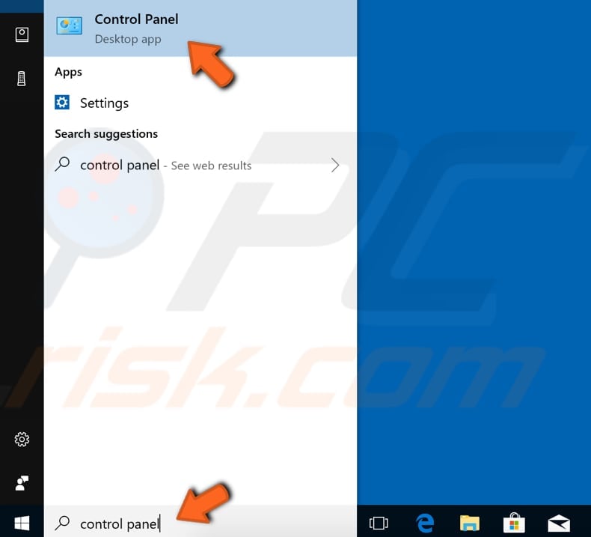Launch Microsoft Edge from taskbar
The height and width of the screenshot is (537, 591).
pyautogui.click(x=425, y=523)
